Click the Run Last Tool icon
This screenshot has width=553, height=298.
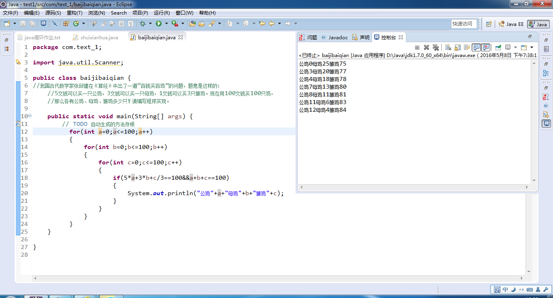tap(175, 23)
